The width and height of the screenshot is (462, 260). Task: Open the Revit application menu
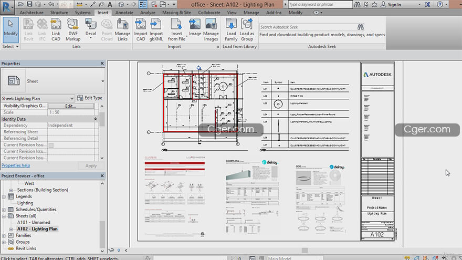(7, 7)
